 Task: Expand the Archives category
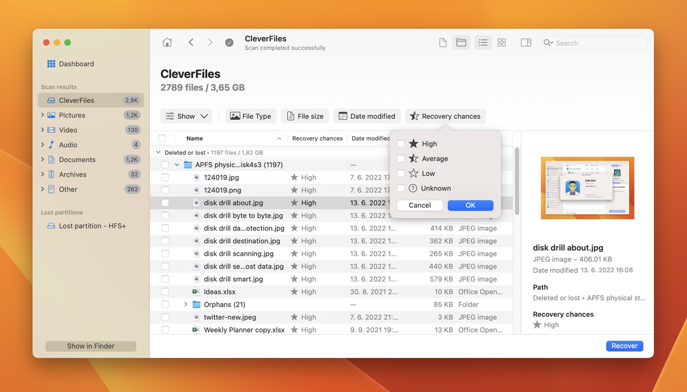tap(42, 174)
